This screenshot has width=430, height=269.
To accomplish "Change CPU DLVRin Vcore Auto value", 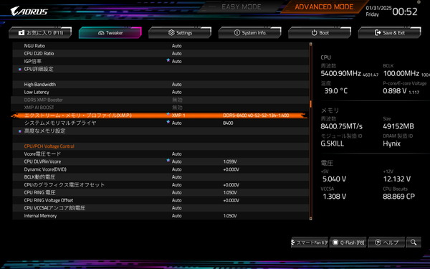I will (x=176, y=161).
